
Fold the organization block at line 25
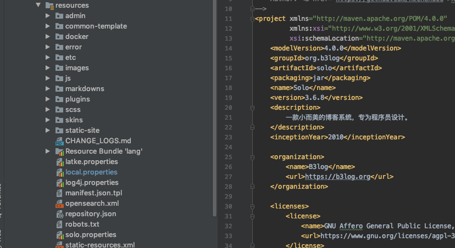click(252, 157)
